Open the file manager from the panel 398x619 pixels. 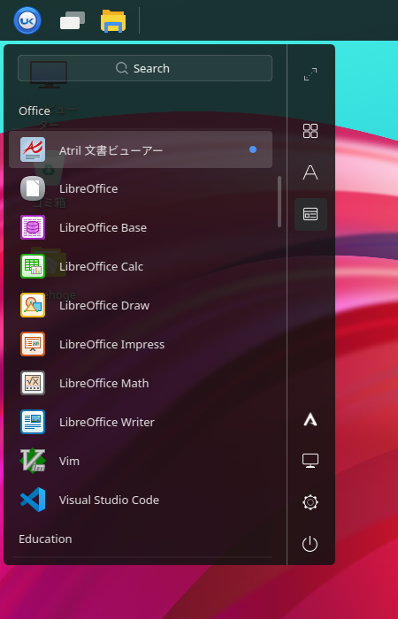point(113,20)
